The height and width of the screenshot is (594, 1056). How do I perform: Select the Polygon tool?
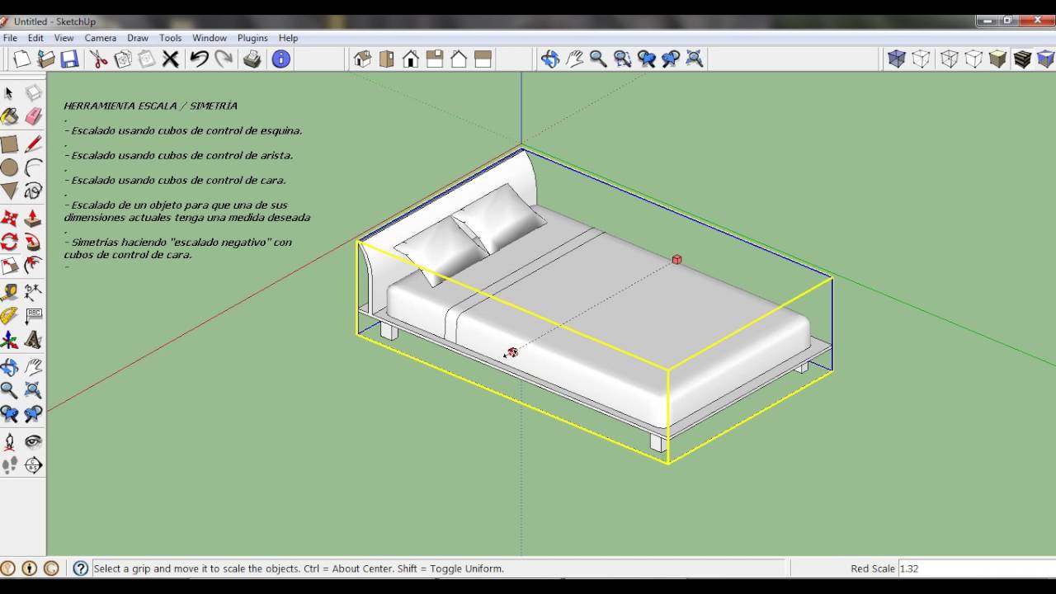point(9,191)
